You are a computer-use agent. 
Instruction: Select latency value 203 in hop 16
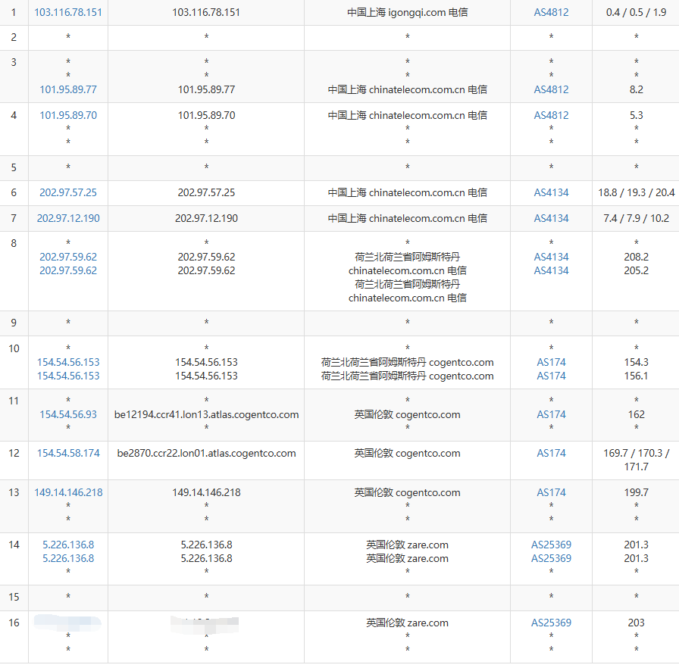[x=636, y=623]
